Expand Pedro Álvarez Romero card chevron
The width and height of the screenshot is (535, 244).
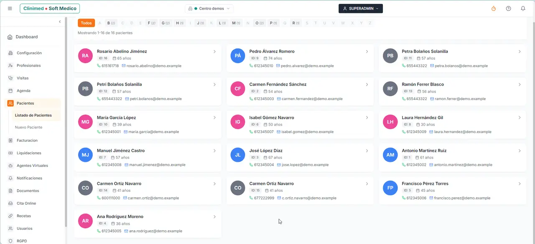[367, 52]
